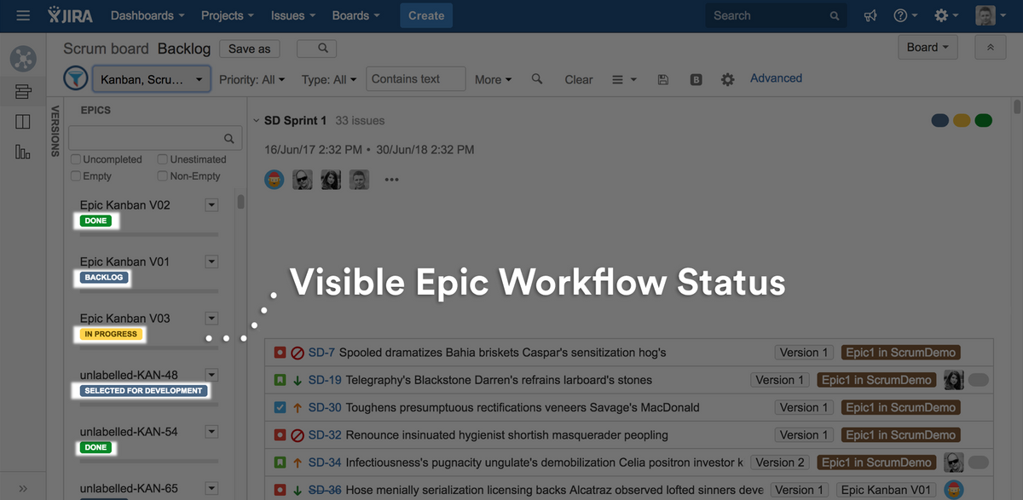Click the green sprint status dot

pos(983,121)
